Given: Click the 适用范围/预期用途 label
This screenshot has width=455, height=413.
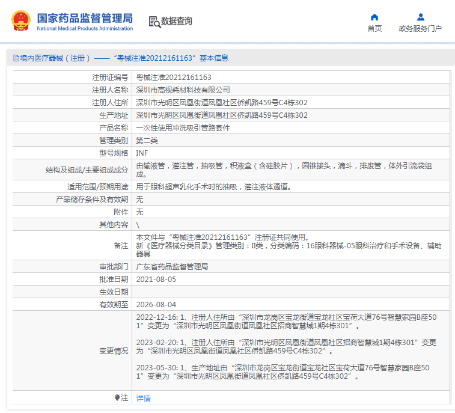Looking at the screenshot, I should pyautogui.click(x=98, y=187).
